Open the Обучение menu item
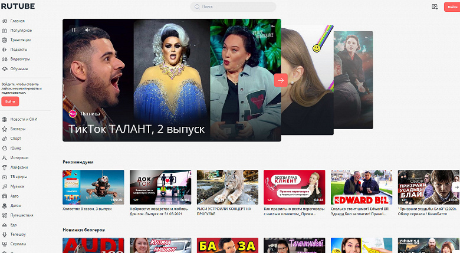 (x=19, y=68)
